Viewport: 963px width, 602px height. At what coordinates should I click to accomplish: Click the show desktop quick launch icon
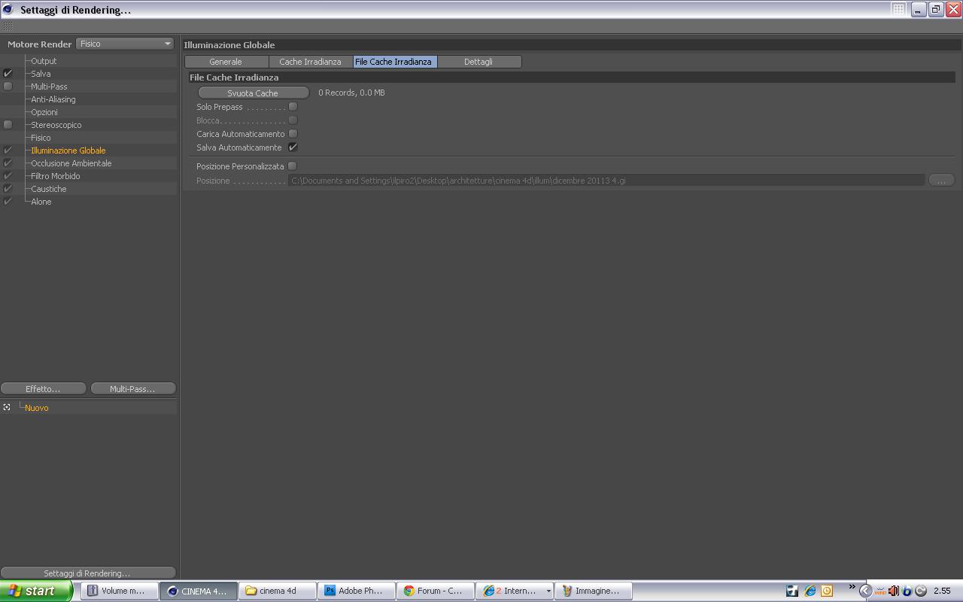pos(792,591)
